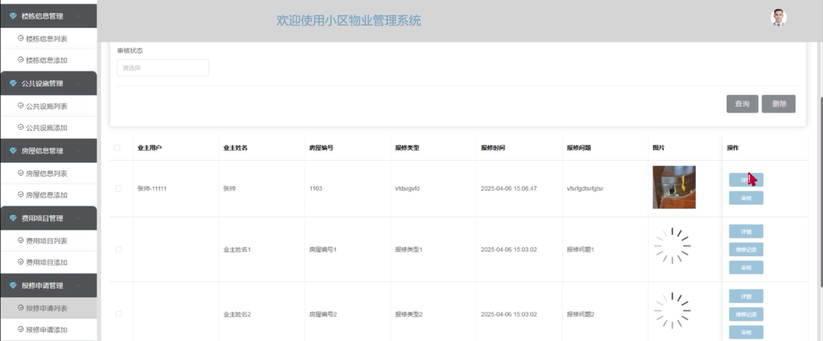The image size is (823, 341).
Task: Open the 审核状态 dropdown selector
Action: pos(163,68)
